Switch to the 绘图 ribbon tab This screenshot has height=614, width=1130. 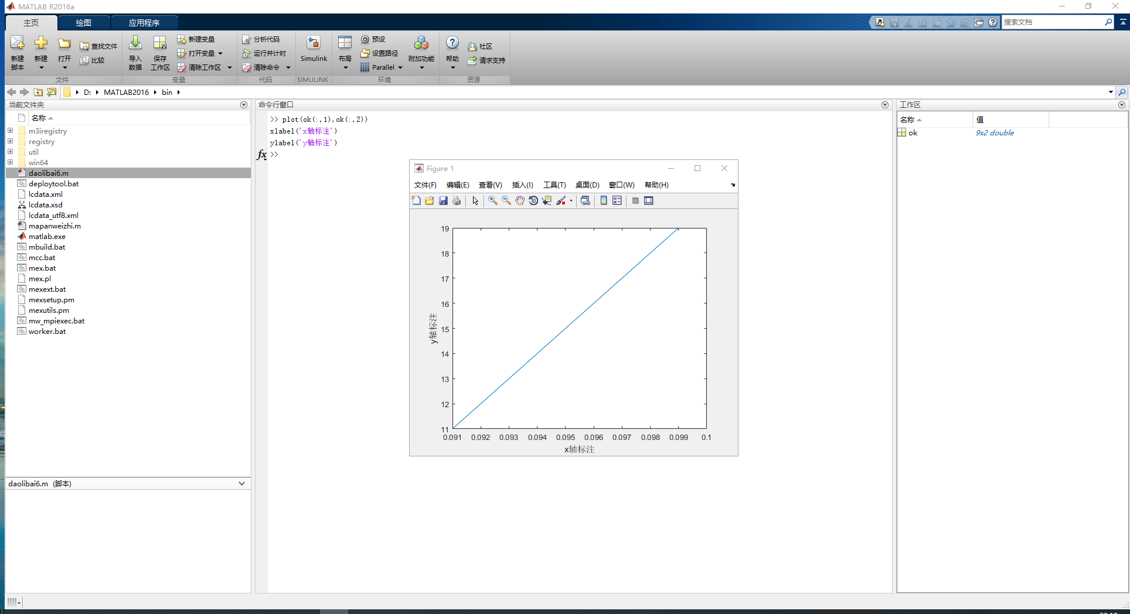pyautogui.click(x=83, y=22)
